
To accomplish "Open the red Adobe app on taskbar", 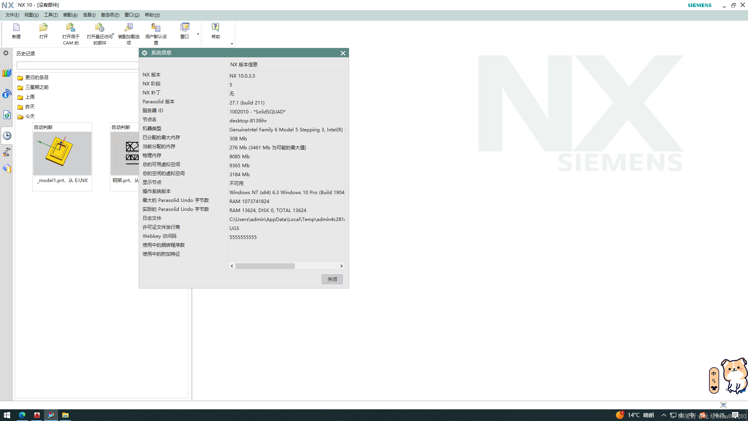I will [x=37, y=415].
